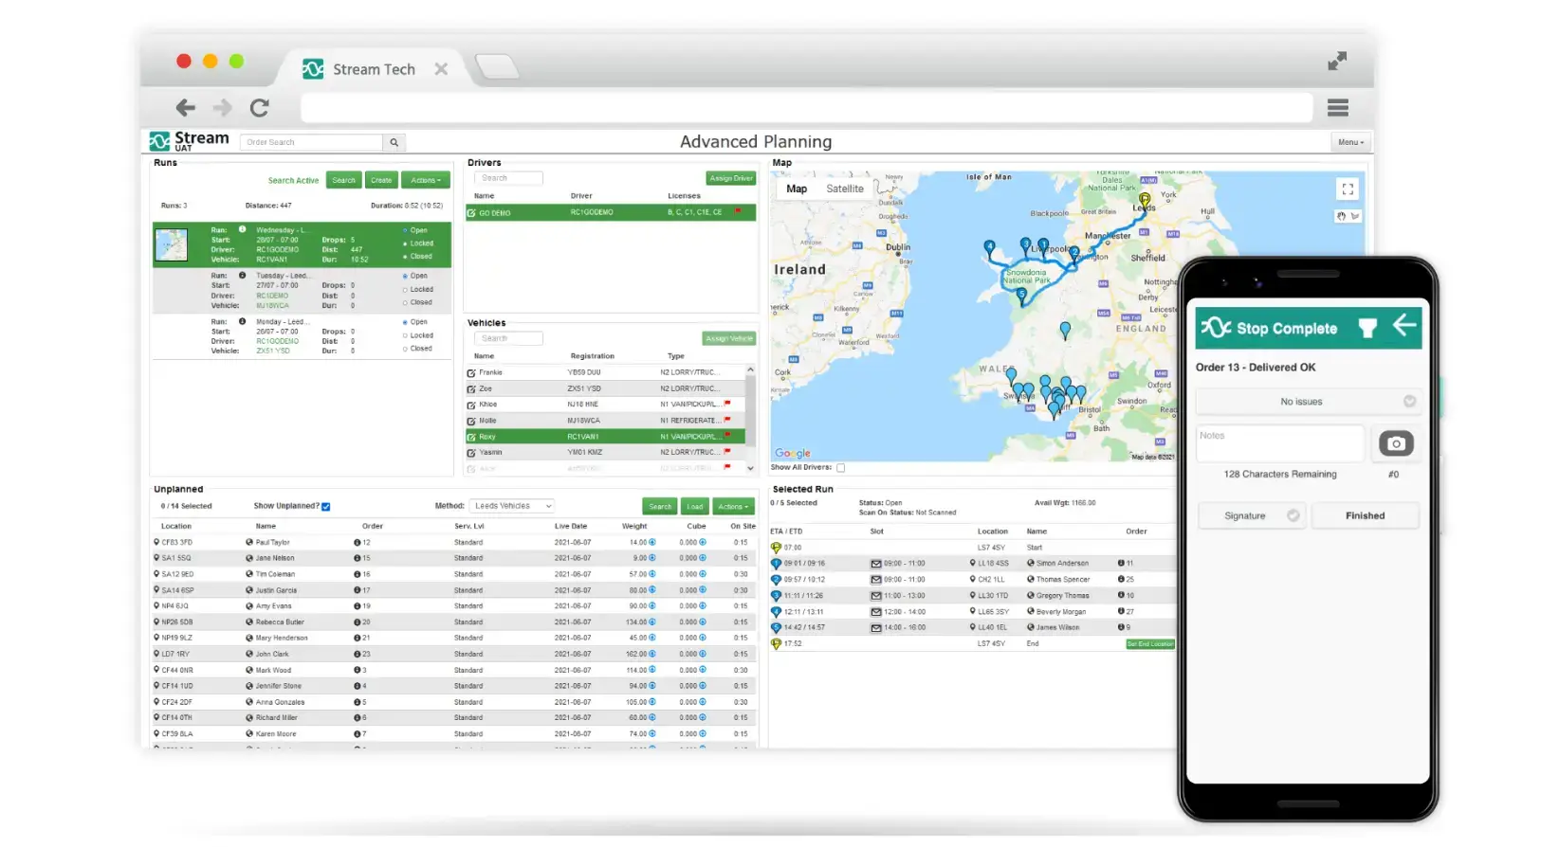This screenshot has width=1541, height=847.
Task: Open a new browser tab
Action: [x=497, y=66]
